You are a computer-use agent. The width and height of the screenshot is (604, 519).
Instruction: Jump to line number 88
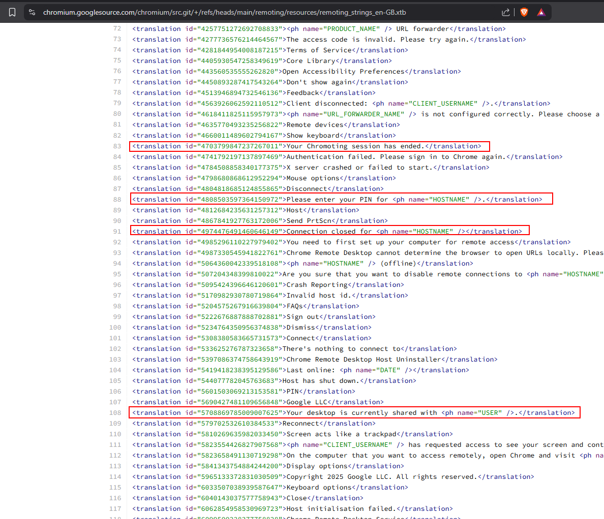[117, 199]
